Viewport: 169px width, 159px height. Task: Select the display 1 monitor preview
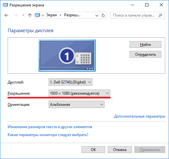[x=67, y=55]
